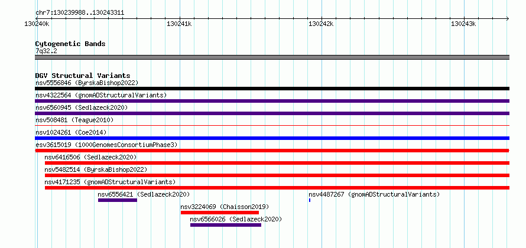The width and height of the screenshot is (526, 248).
Task: Click the DGV Structural Variants track title
Action: [x=83, y=76]
